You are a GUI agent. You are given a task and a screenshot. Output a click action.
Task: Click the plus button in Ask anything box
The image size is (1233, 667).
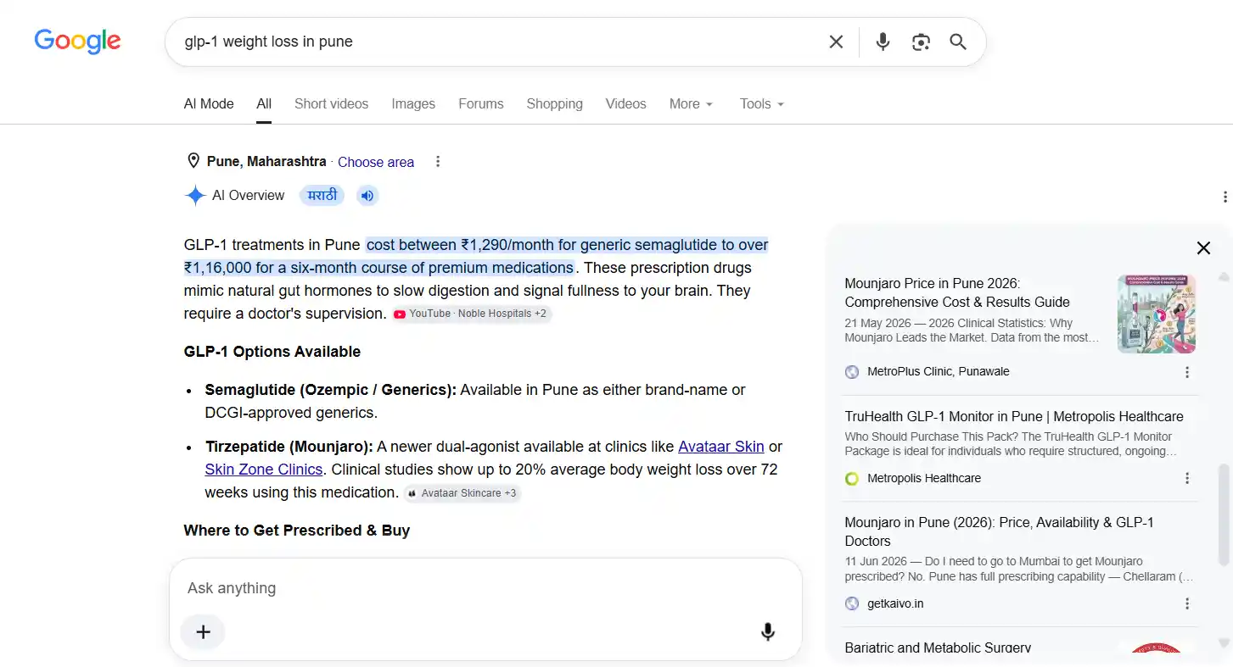203,631
